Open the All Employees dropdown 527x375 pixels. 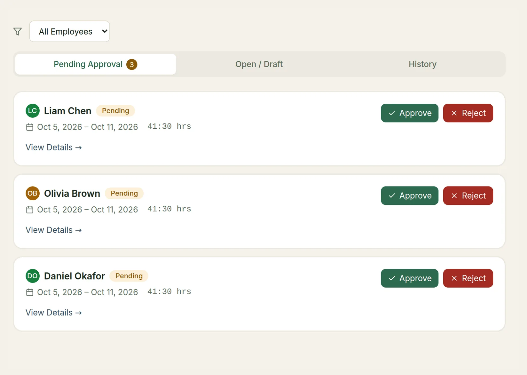69,31
